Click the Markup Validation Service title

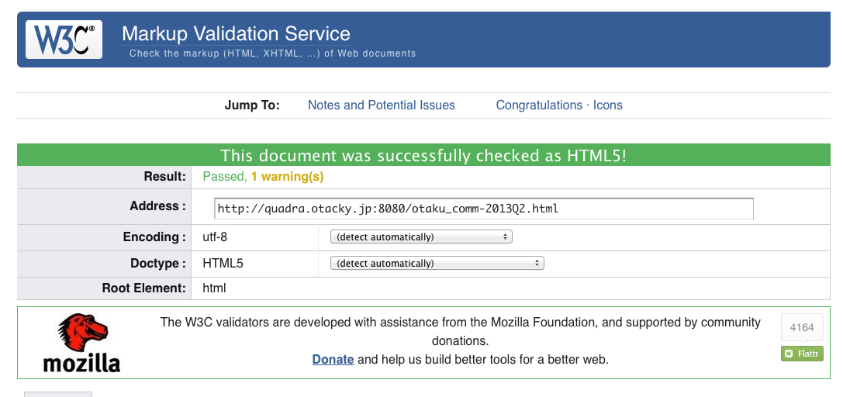236,34
